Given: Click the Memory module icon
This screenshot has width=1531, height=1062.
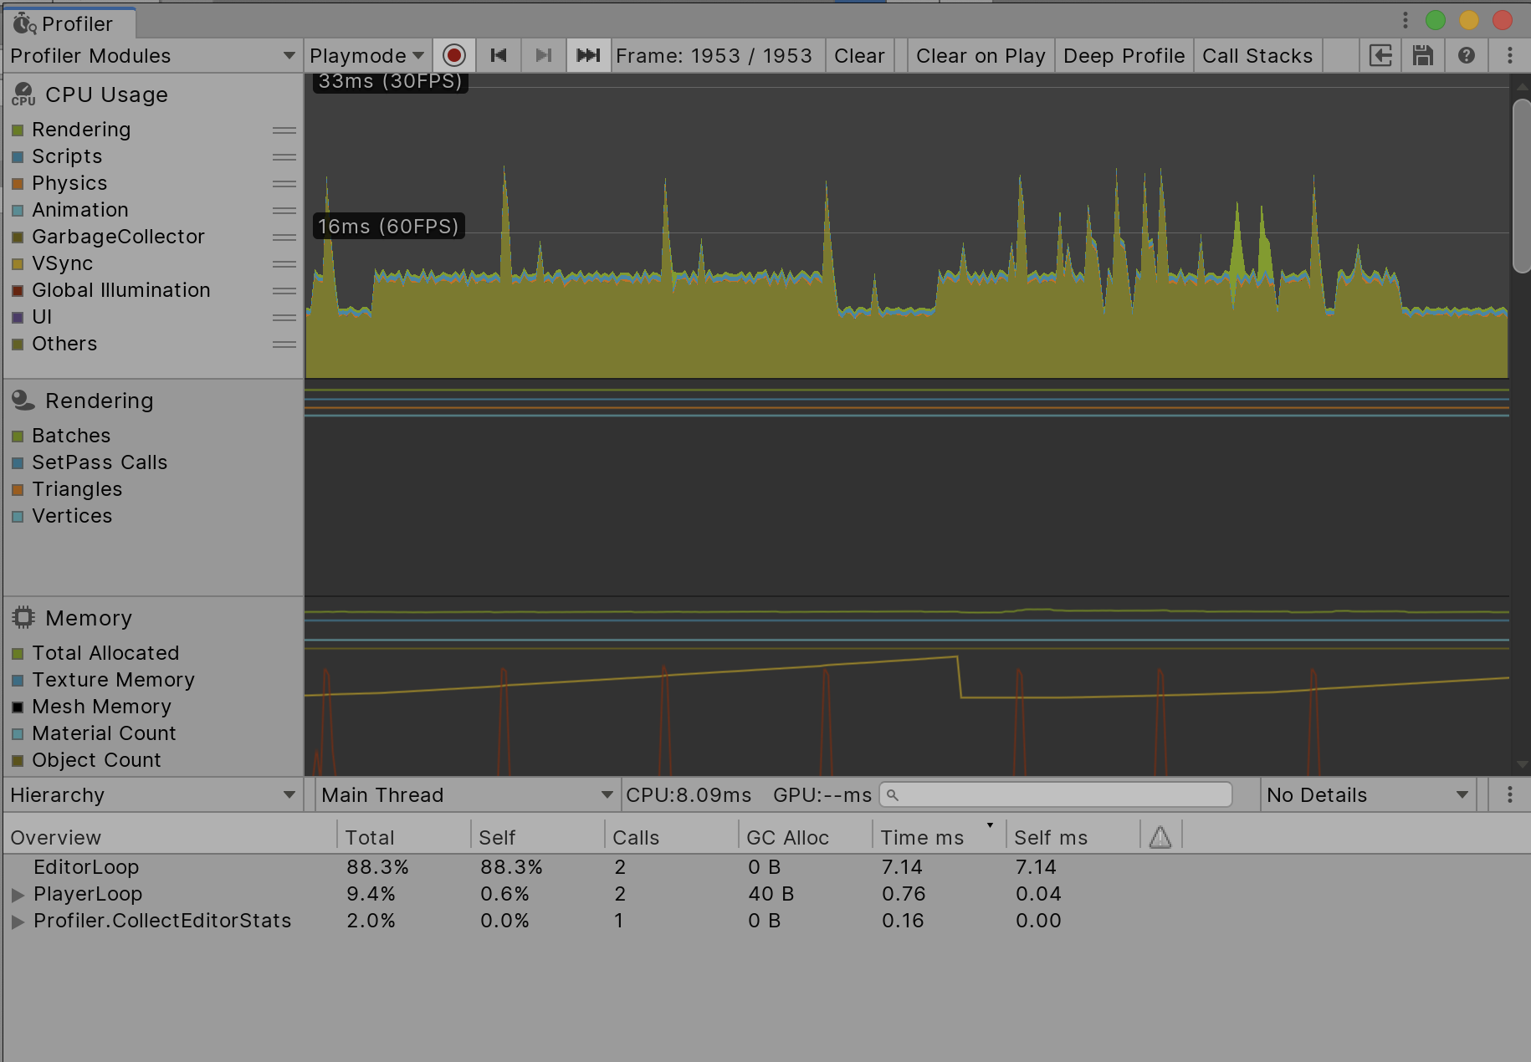Looking at the screenshot, I should (23, 617).
